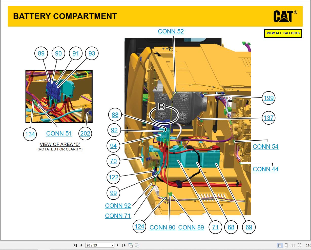Open the CONN 89 link
The width and height of the screenshot is (311, 250).
(191, 227)
